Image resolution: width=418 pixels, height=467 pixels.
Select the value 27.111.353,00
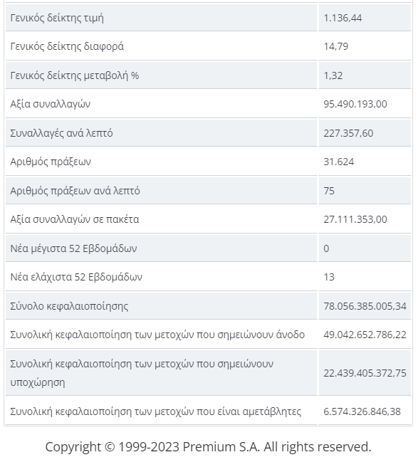[355, 219]
